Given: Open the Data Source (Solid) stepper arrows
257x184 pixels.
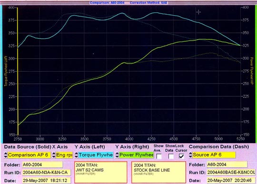Looking at the screenshot, I should click(6, 155).
